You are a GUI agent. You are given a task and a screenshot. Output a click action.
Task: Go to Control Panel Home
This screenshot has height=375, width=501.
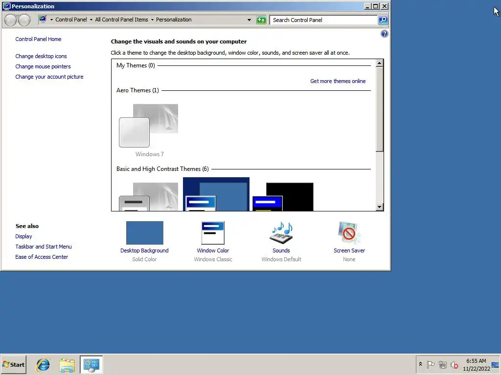tap(38, 39)
